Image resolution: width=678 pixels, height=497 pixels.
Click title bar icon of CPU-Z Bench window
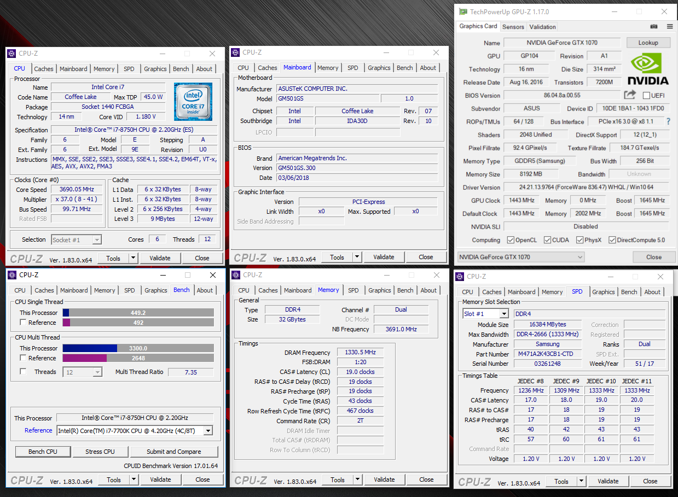(x=13, y=274)
